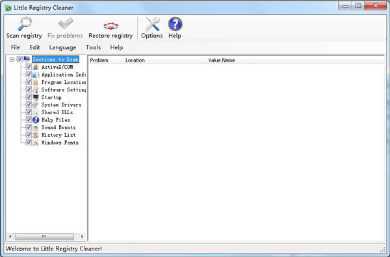Minimize the Little Registry Cleaner window
The image size is (390, 257).
coord(345,6)
